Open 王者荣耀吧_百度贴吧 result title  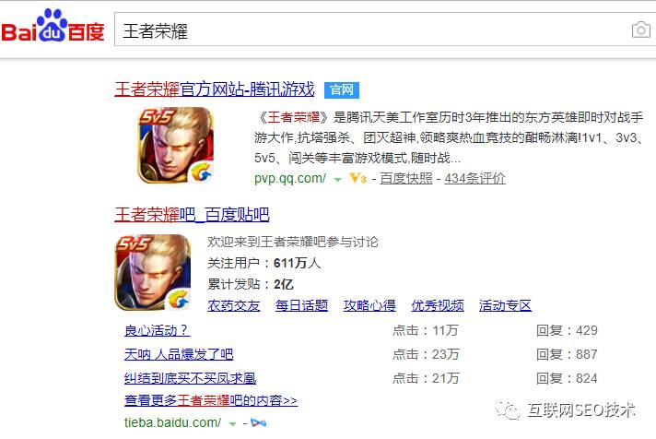click(192, 215)
